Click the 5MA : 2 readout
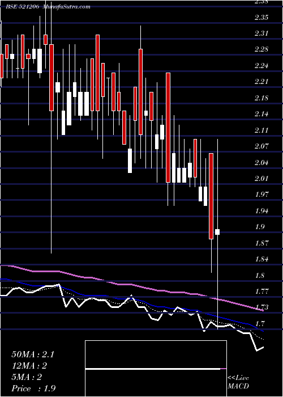The image size is (283, 397). 27,377
